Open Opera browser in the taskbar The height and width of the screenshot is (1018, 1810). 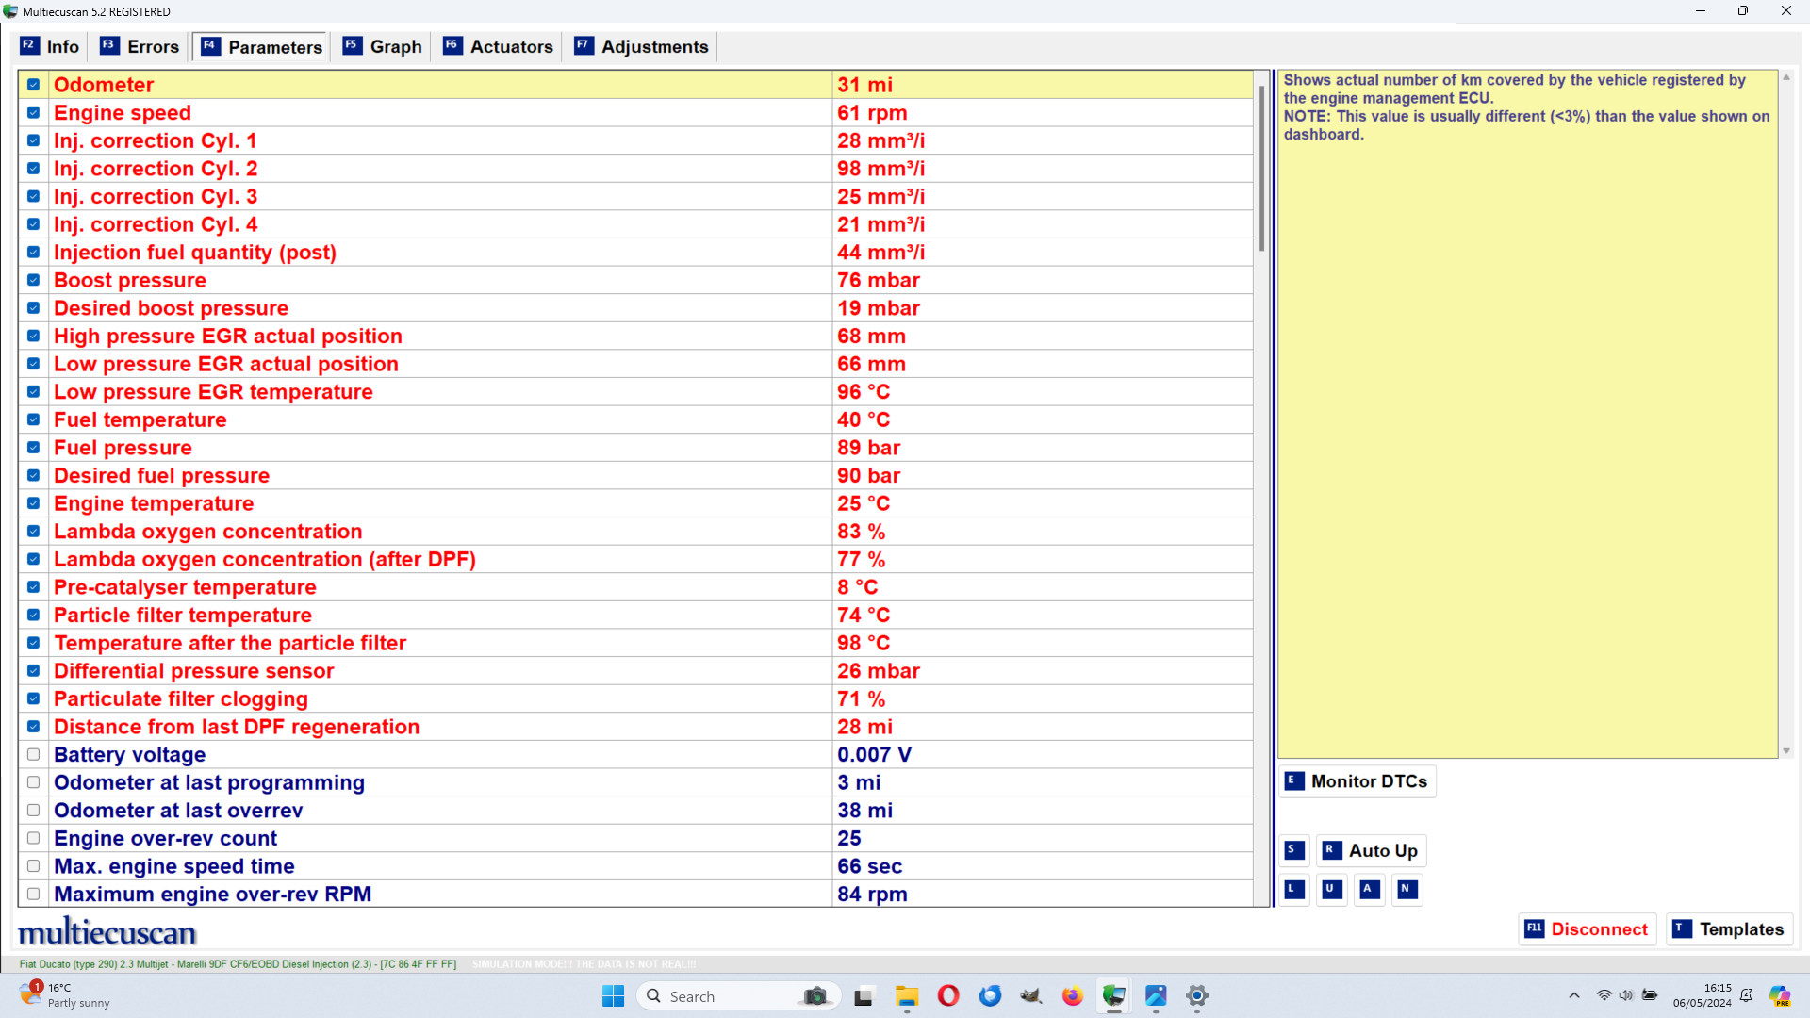(x=948, y=996)
